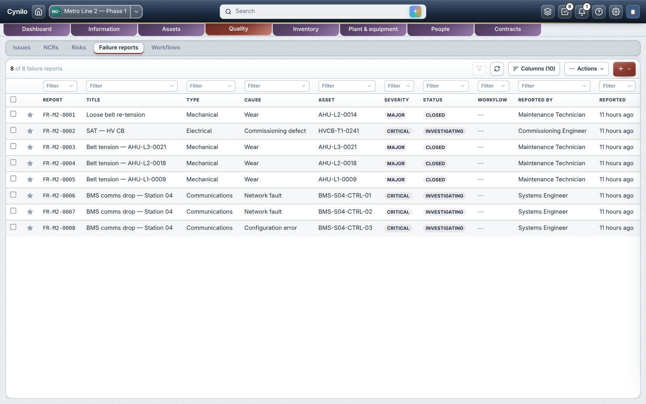The height and width of the screenshot is (404, 646).
Task: Open the Actions dropdown menu
Action: [x=586, y=69]
